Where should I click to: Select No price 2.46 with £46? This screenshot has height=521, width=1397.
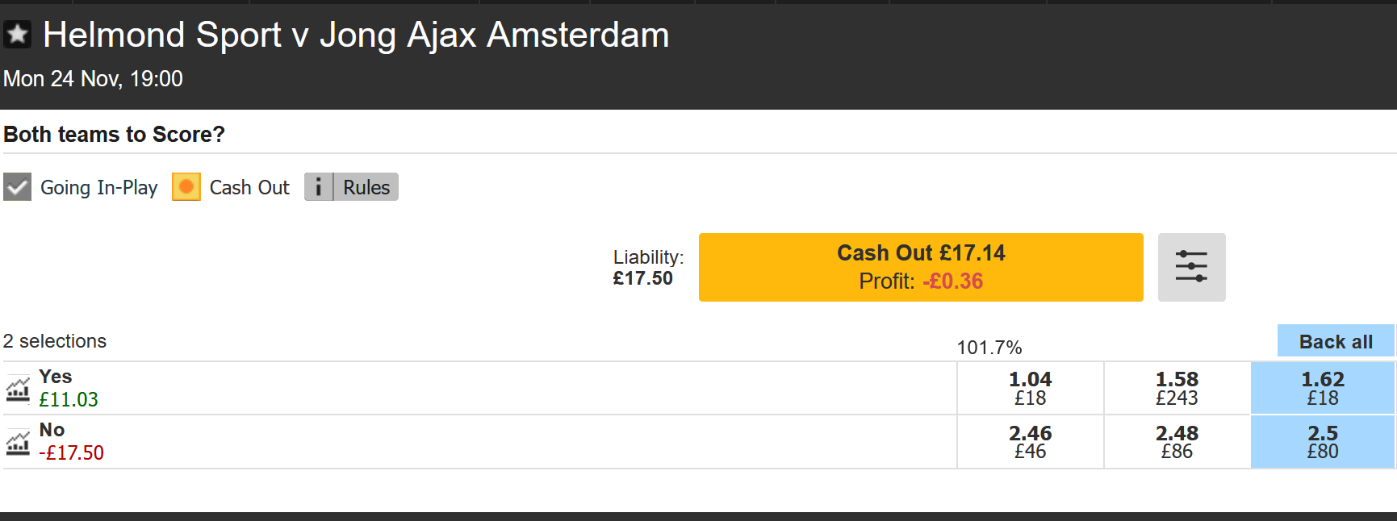point(1030,442)
